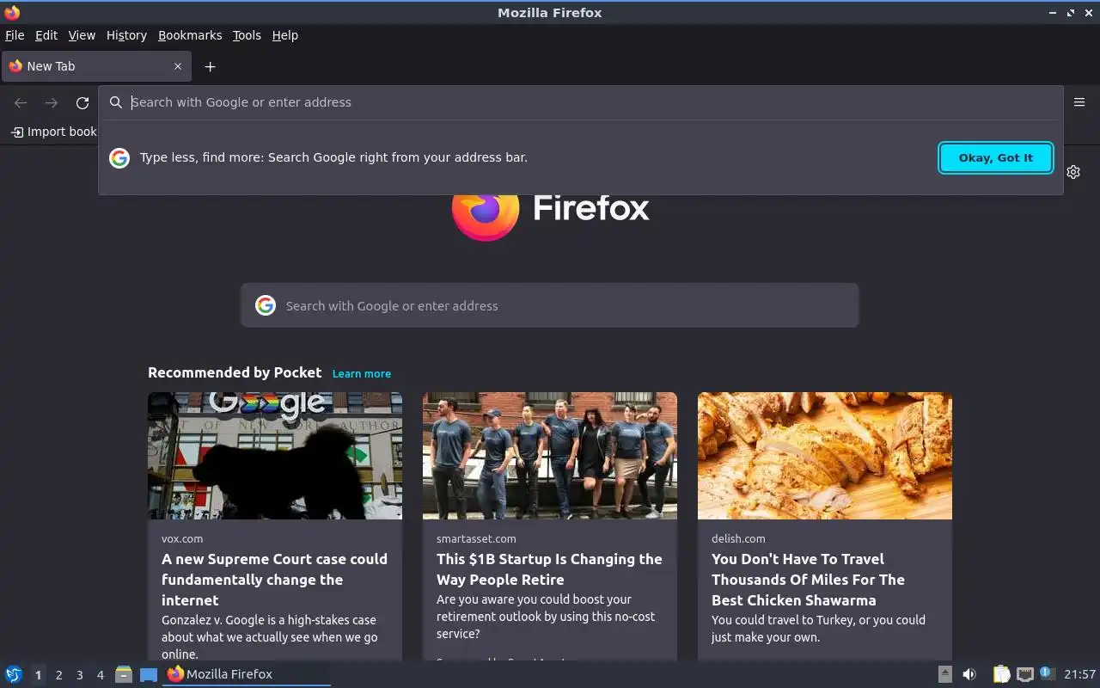Switch to workspace 4
1100x688 pixels.
tap(100, 675)
